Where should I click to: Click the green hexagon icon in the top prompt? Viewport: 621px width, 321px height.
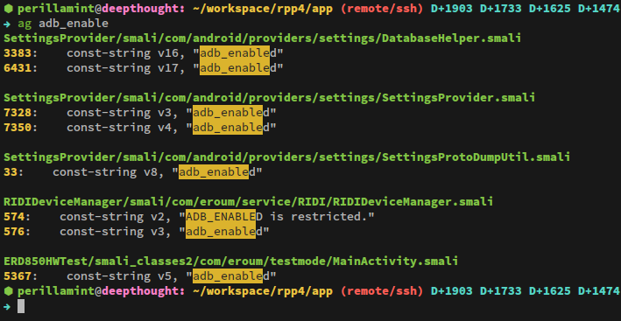coord(8,8)
